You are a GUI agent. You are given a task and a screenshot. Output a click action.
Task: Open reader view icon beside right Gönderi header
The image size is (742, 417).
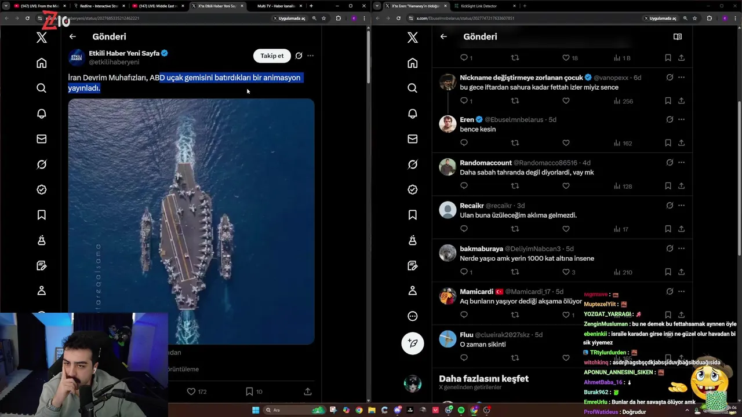click(677, 36)
